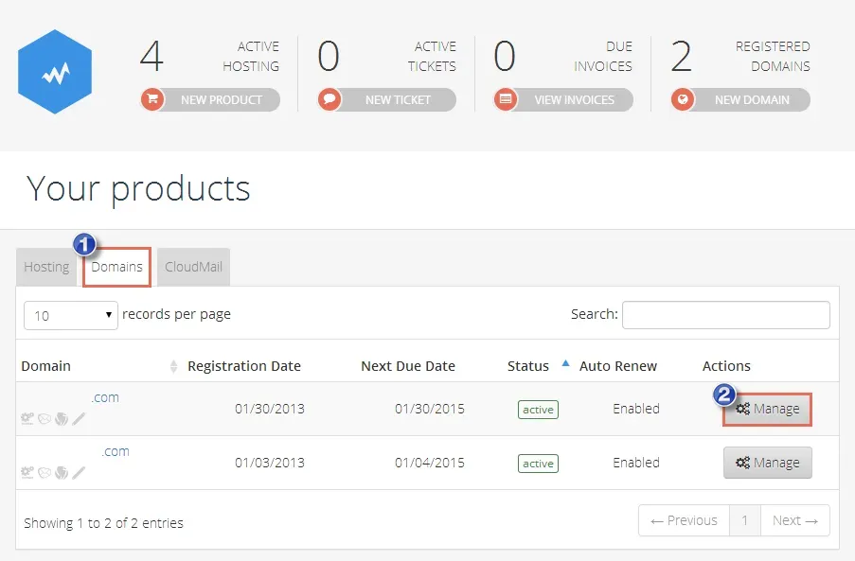Click into the Search input field
The height and width of the screenshot is (561, 855).
pyautogui.click(x=726, y=315)
